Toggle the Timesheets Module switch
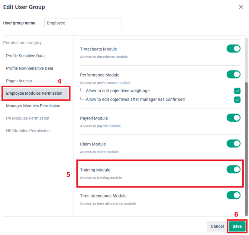249x235 pixels. (x=233, y=49)
